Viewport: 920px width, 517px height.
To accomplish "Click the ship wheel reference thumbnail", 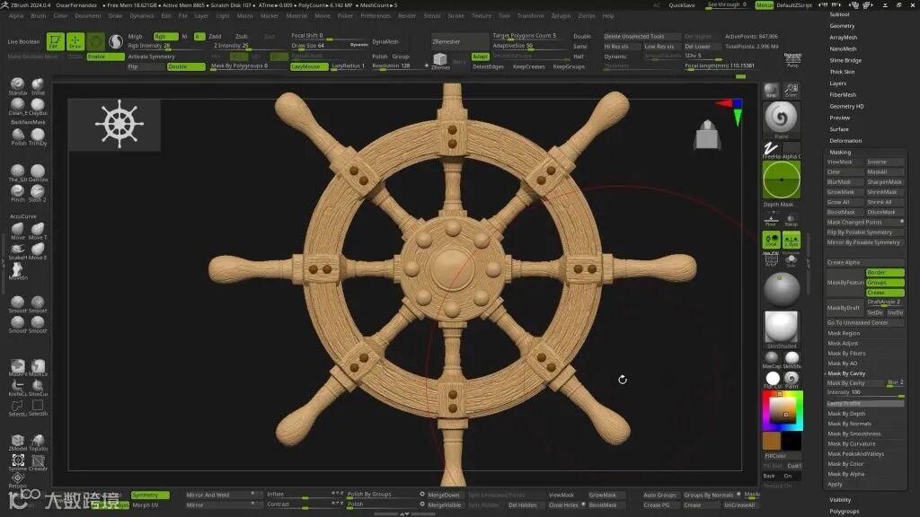I will pyautogui.click(x=114, y=124).
